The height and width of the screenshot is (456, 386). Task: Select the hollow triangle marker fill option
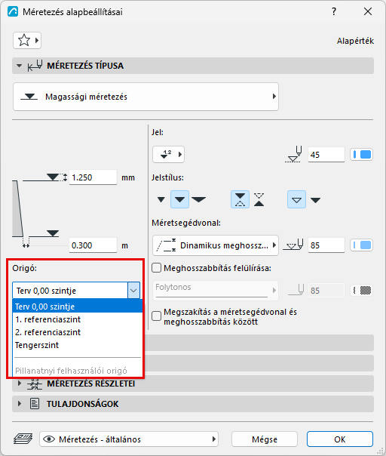296,199
